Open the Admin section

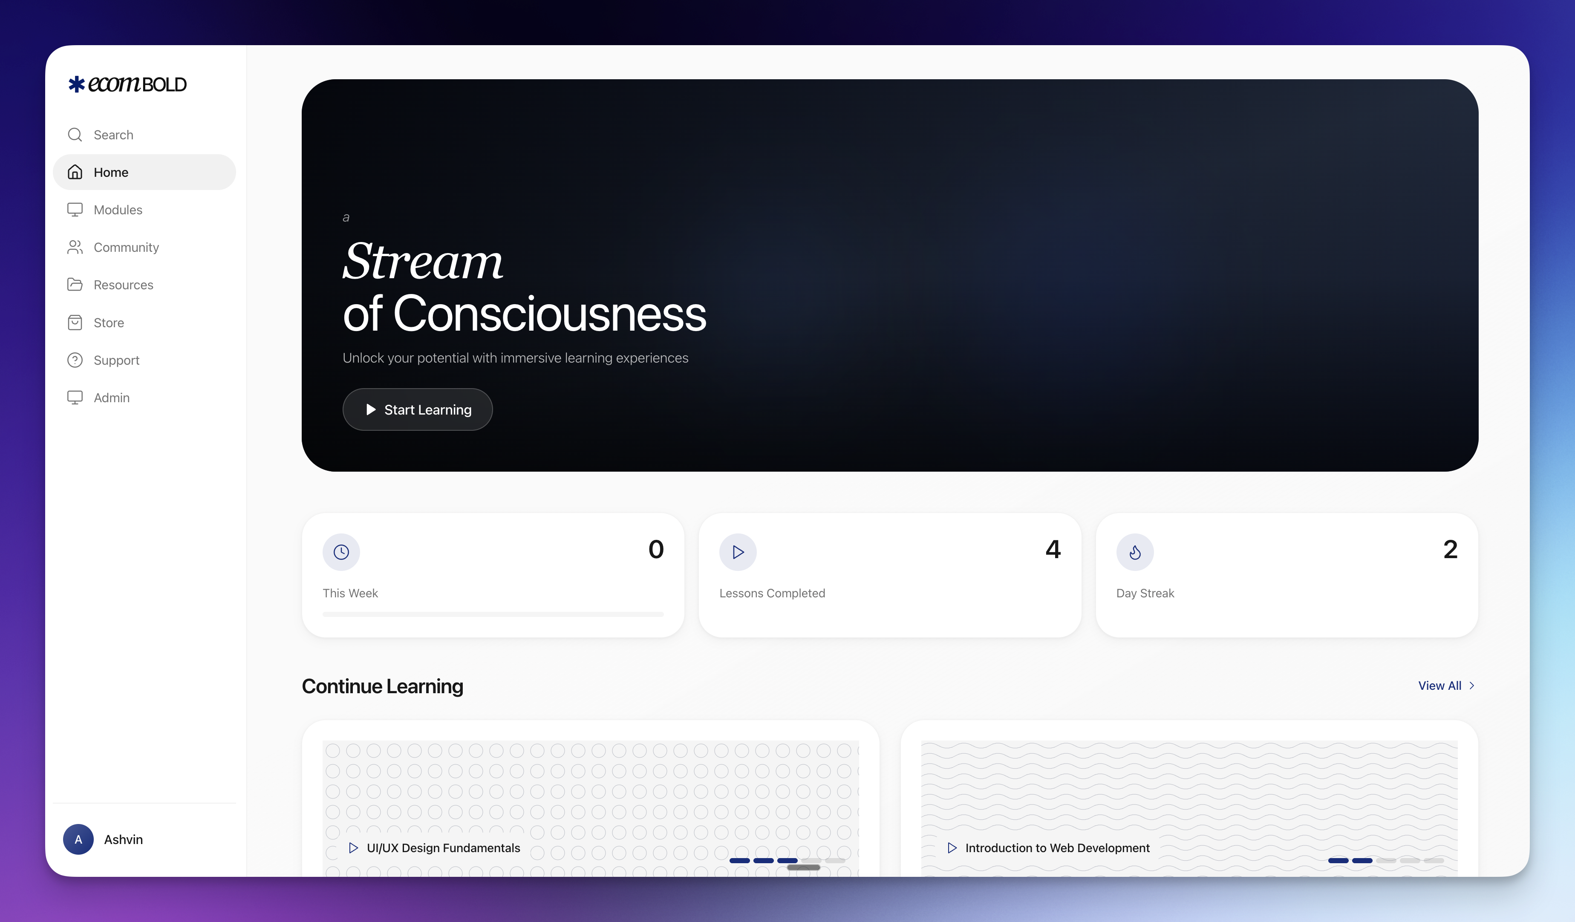pos(144,398)
